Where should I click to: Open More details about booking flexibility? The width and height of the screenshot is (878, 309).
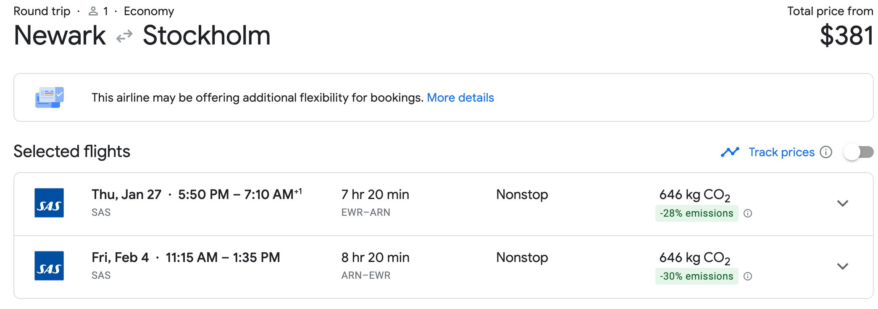coord(460,98)
